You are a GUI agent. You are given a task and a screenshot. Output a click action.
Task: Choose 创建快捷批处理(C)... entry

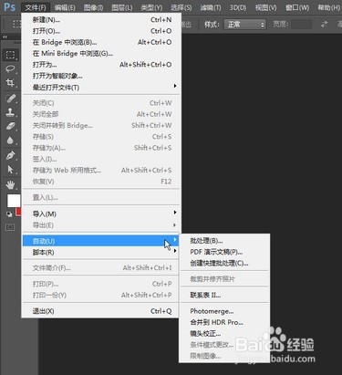click(225, 264)
